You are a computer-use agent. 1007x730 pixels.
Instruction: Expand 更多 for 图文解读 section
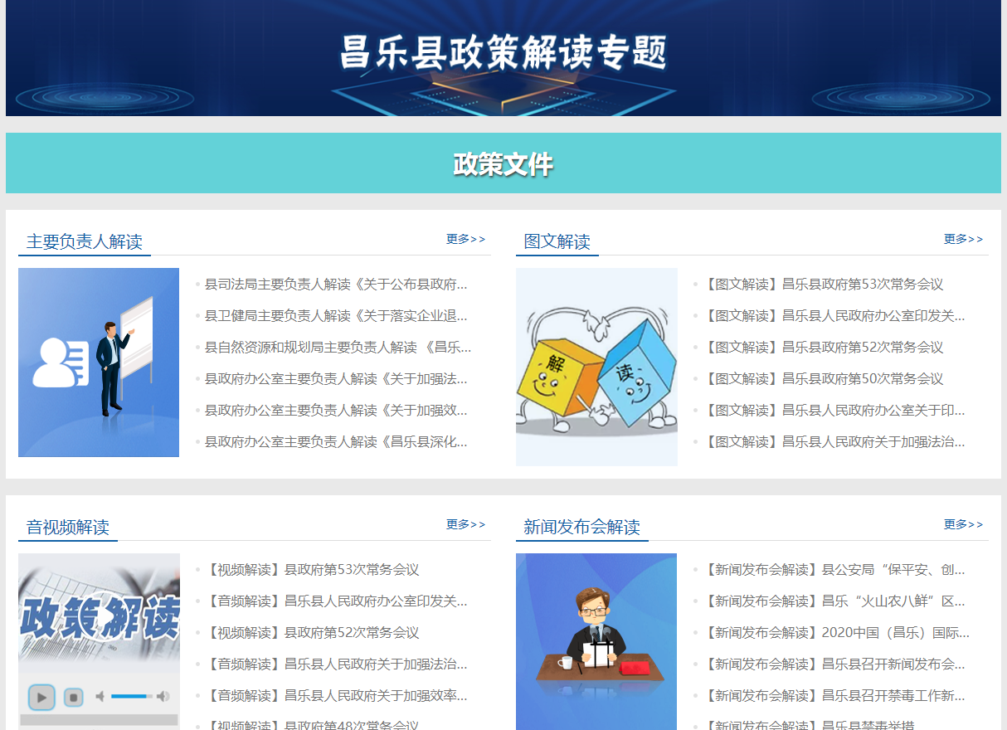[x=963, y=239]
